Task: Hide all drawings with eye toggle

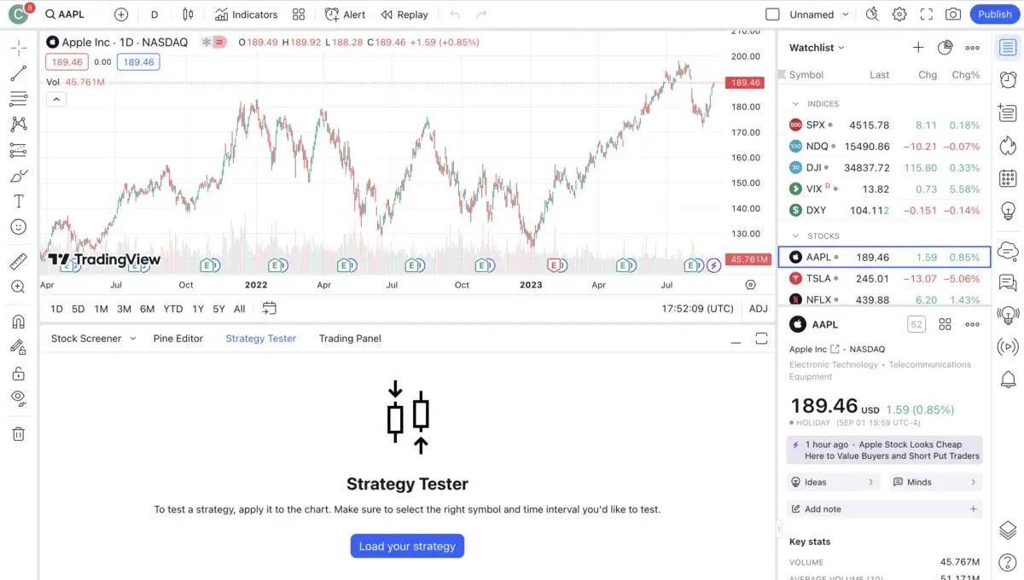Action: coord(19,398)
